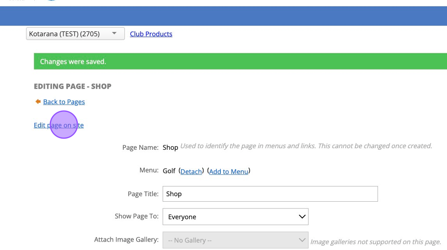
Task: Follow the Edit page on site link
Action: 59,125
